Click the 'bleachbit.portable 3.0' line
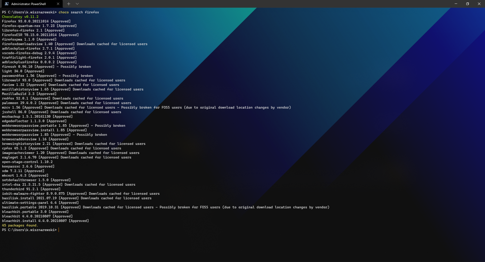Screen dimensions: 485x262 (35, 212)
